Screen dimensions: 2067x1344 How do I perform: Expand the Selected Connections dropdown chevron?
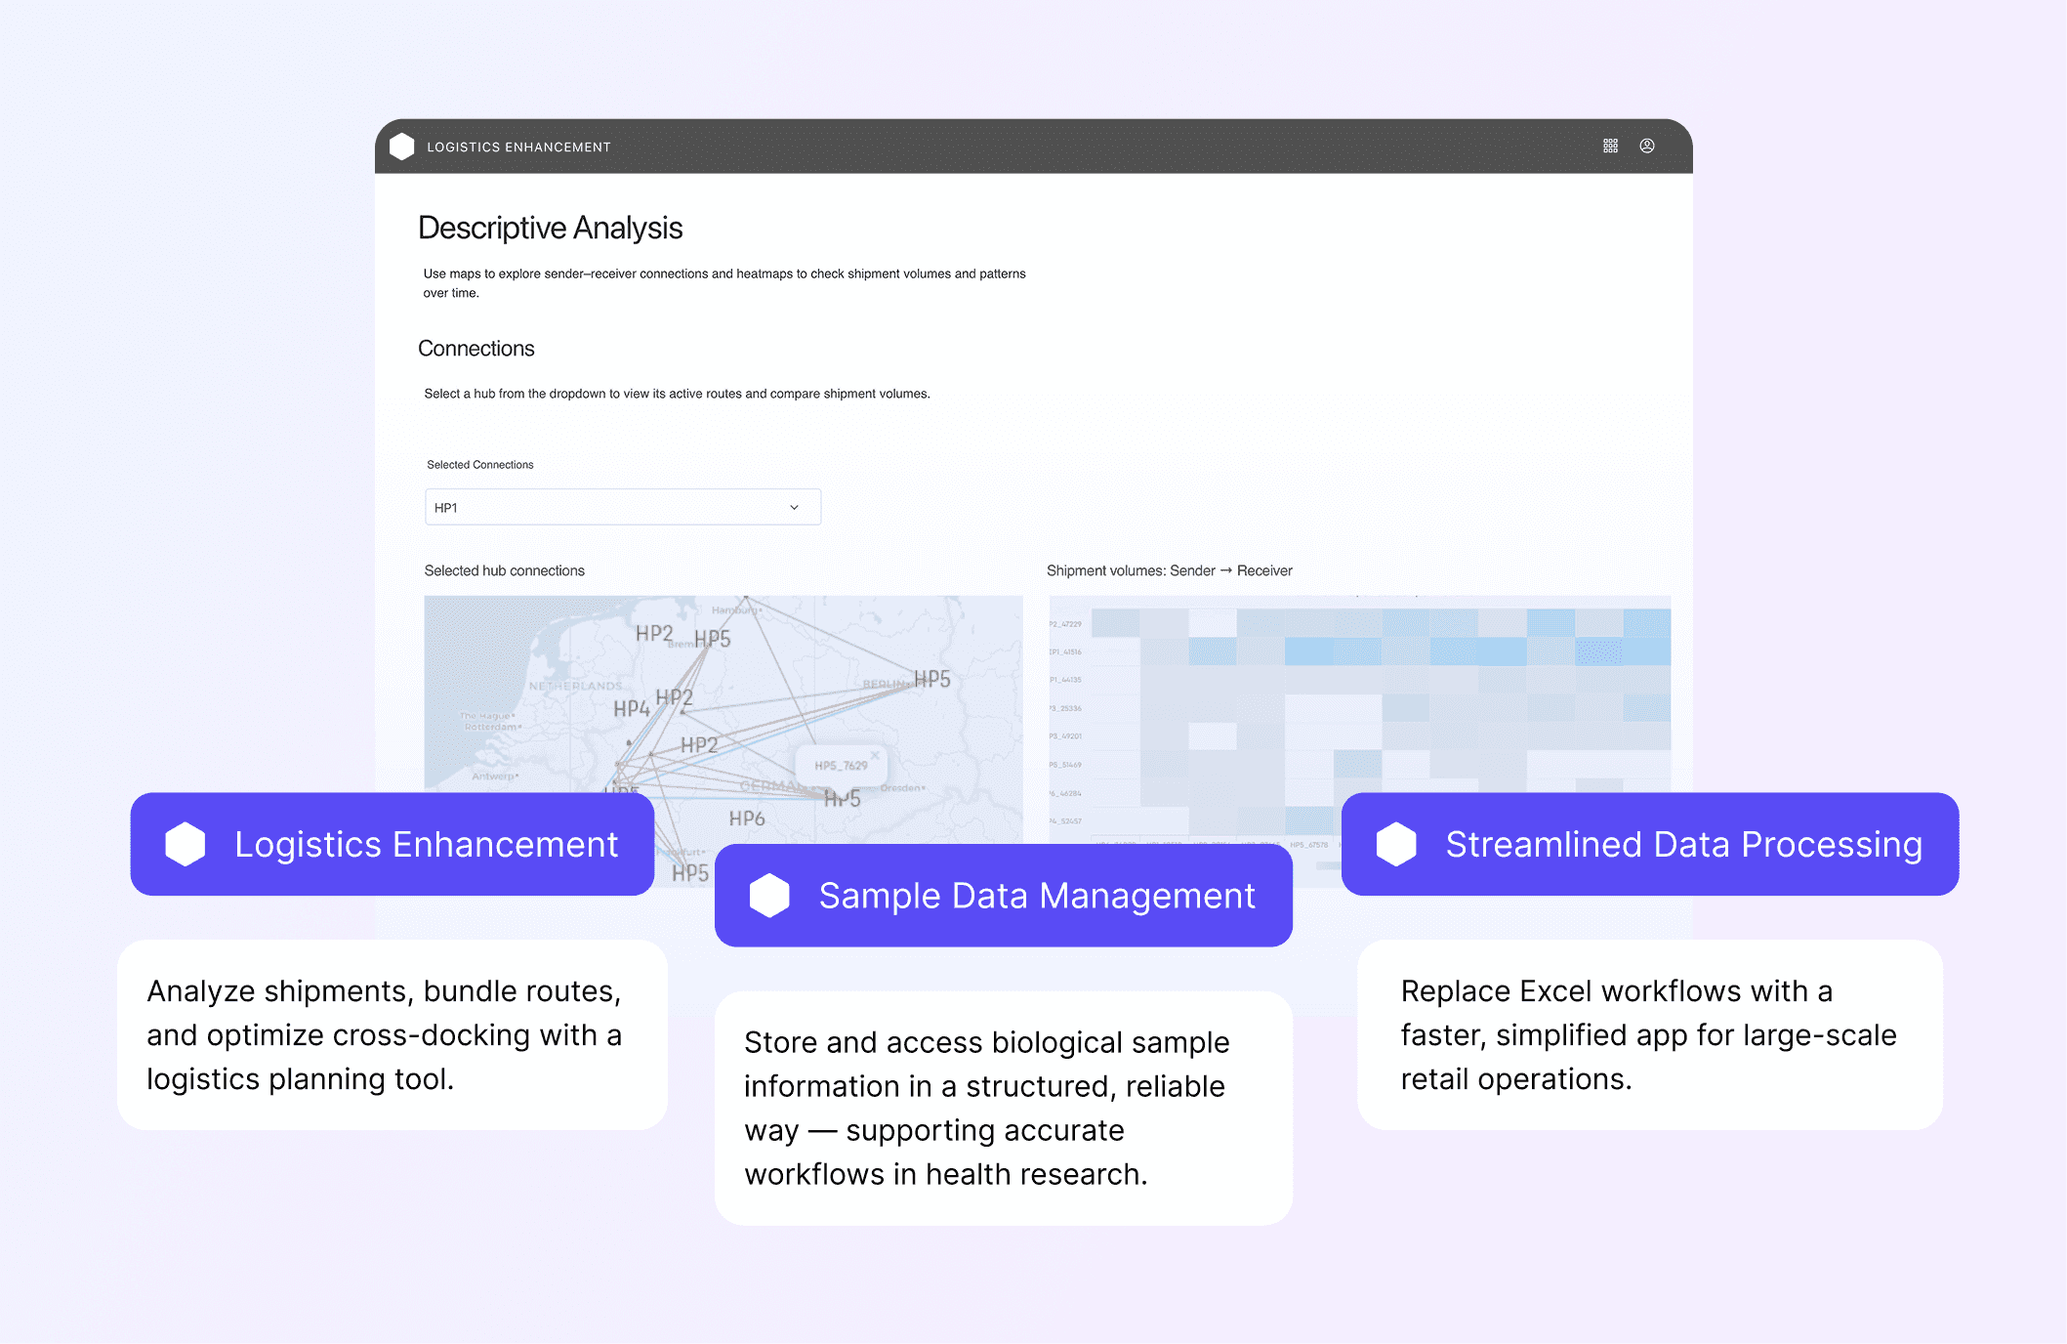[794, 508]
